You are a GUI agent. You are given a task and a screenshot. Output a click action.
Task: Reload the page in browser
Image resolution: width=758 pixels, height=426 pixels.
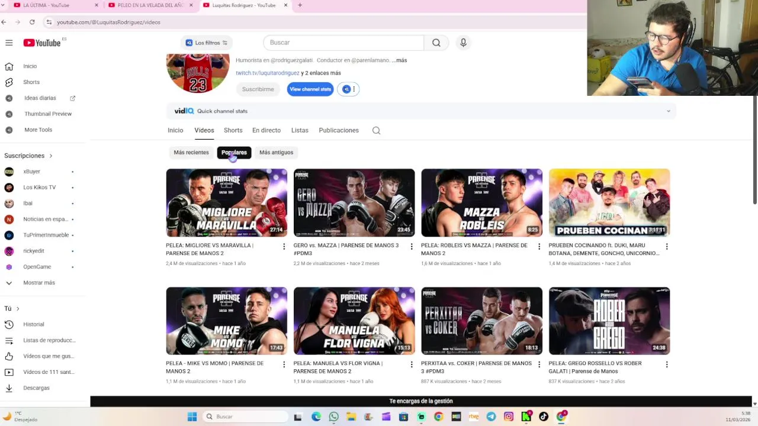pos(32,22)
